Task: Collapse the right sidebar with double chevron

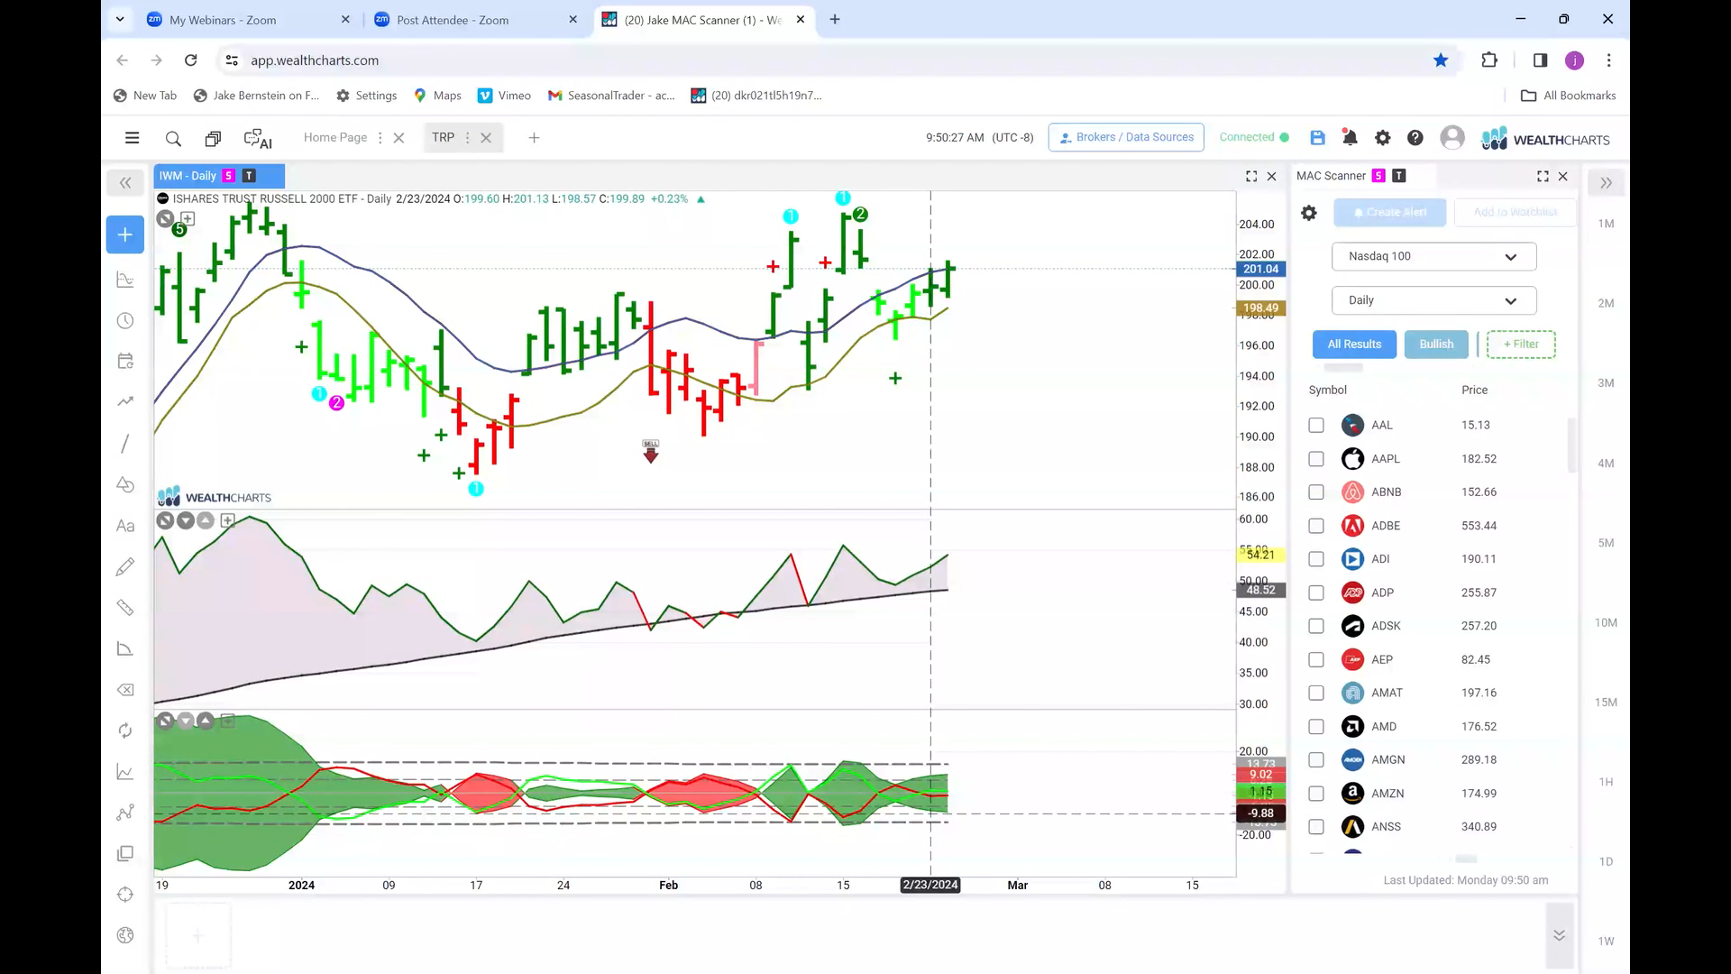Action: click(x=1606, y=183)
